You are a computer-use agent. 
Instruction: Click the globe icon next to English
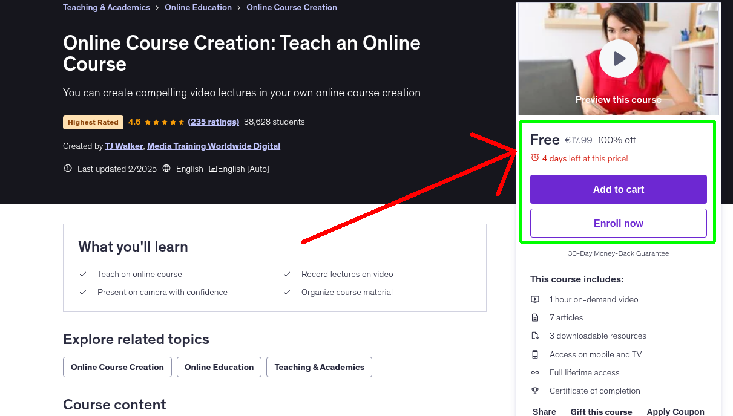166,169
